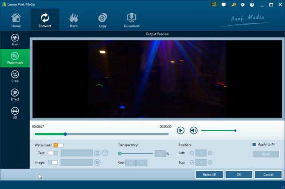Minimize the Leawo Prof. Media window
The height and width of the screenshot is (189, 285).
(262, 5)
